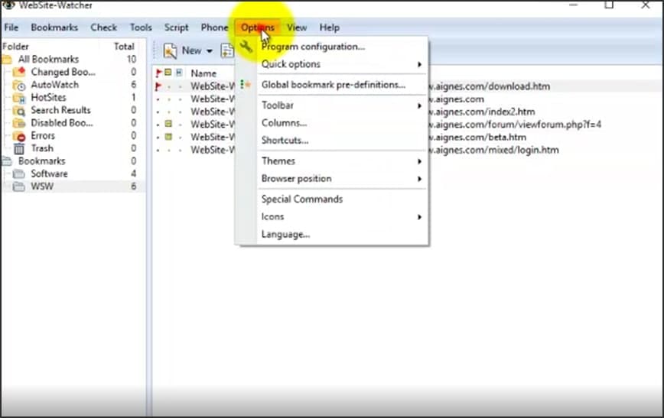The width and height of the screenshot is (664, 418).
Task: Click the Total column header
Action: coord(124,47)
